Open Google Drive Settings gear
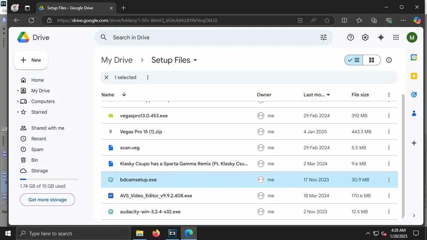This screenshot has width=427, height=240. [x=365, y=37]
